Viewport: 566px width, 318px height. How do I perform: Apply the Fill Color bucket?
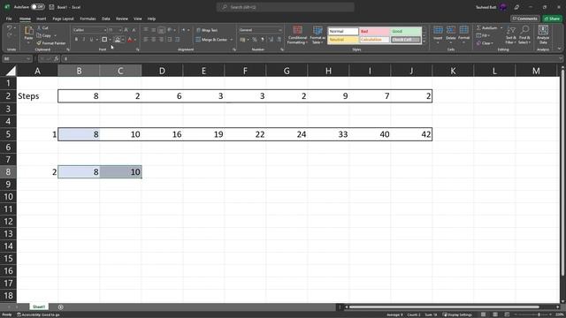118,39
